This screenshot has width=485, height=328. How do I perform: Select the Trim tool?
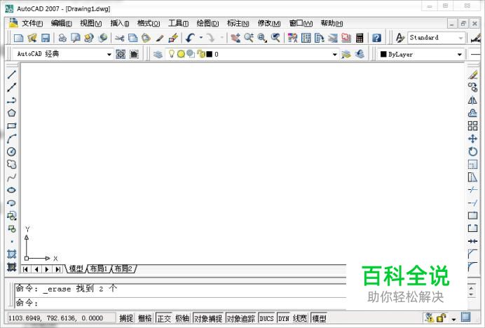point(472,190)
